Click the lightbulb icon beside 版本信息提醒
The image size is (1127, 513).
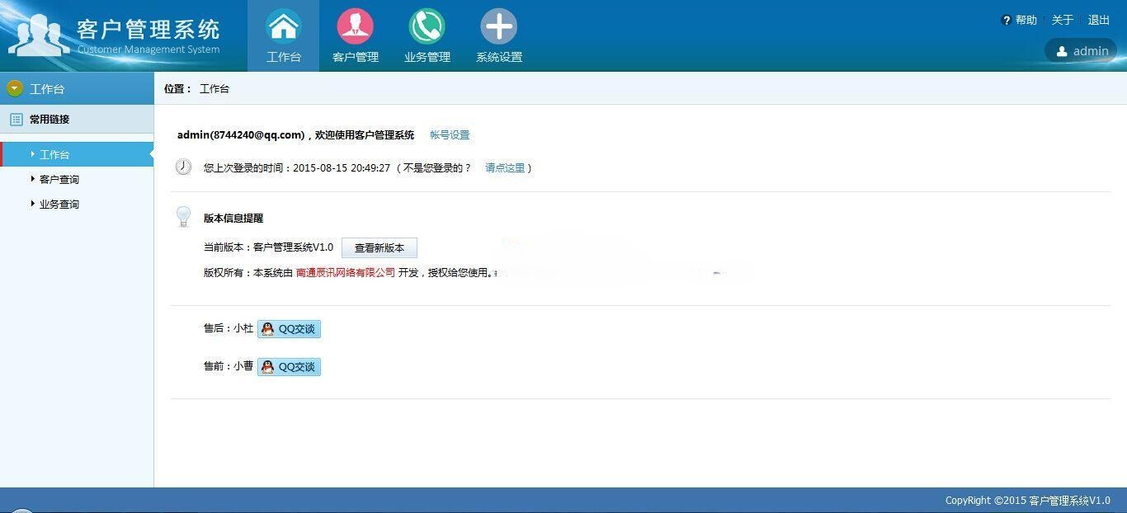pos(183,217)
